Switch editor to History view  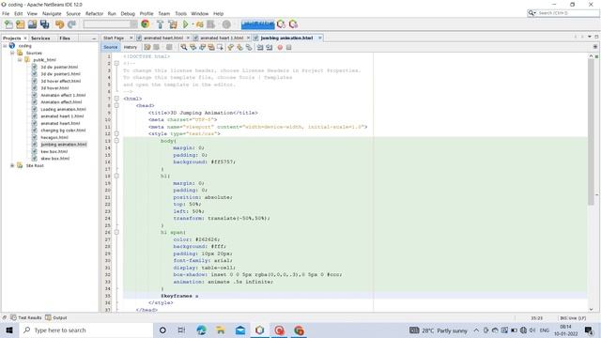point(131,47)
